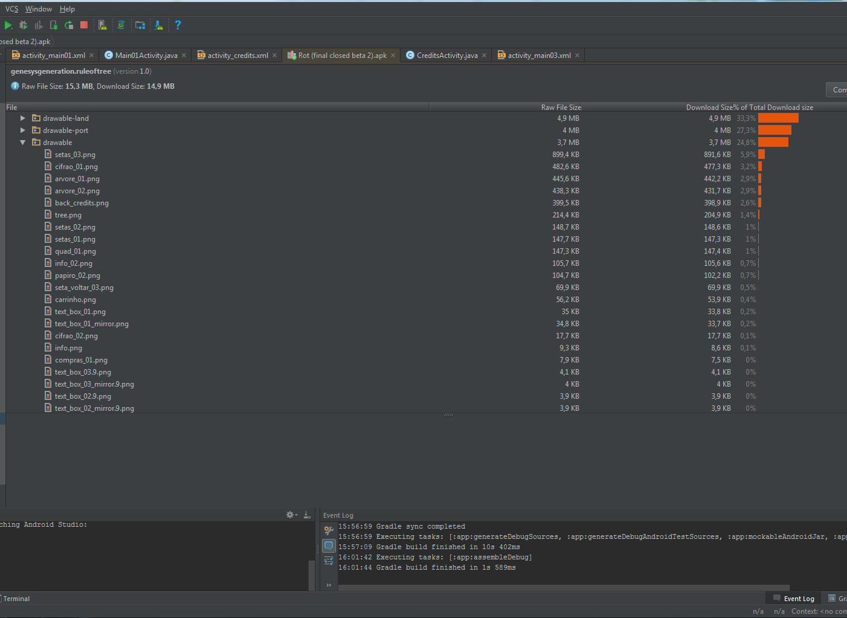The width and height of the screenshot is (847, 618).
Task: Open the Help menu
Action: pyautogui.click(x=67, y=9)
